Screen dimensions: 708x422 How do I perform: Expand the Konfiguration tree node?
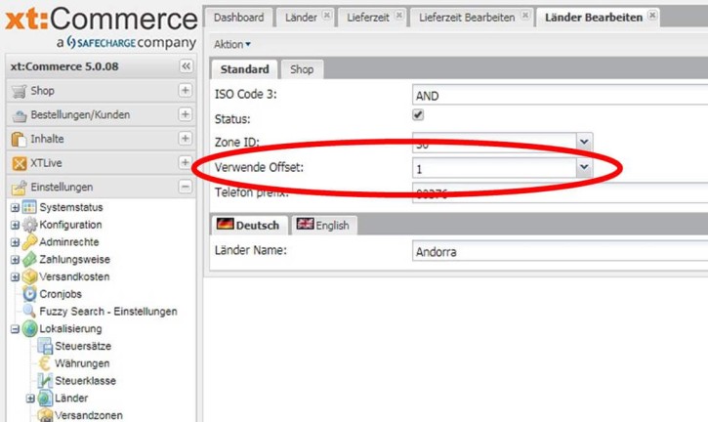pyautogui.click(x=15, y=225)
